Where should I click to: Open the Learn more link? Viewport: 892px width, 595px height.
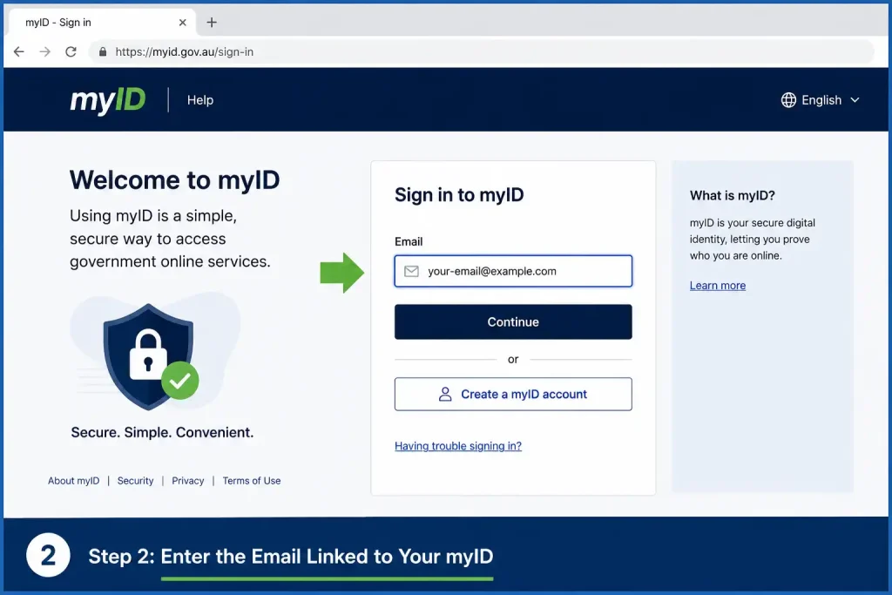[x=718, y=286]
